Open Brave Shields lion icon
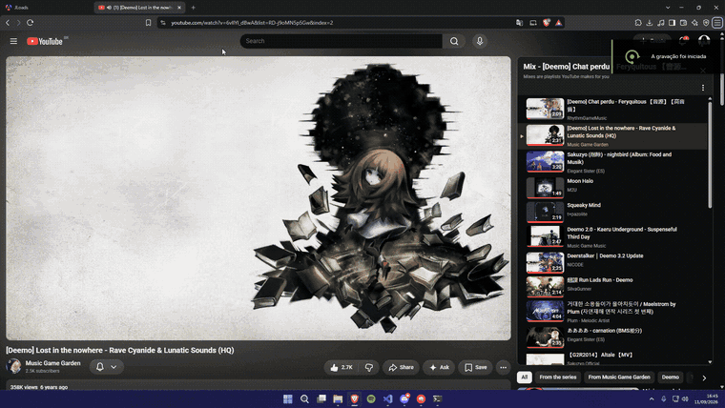725x408 pixels. point(546,22)
